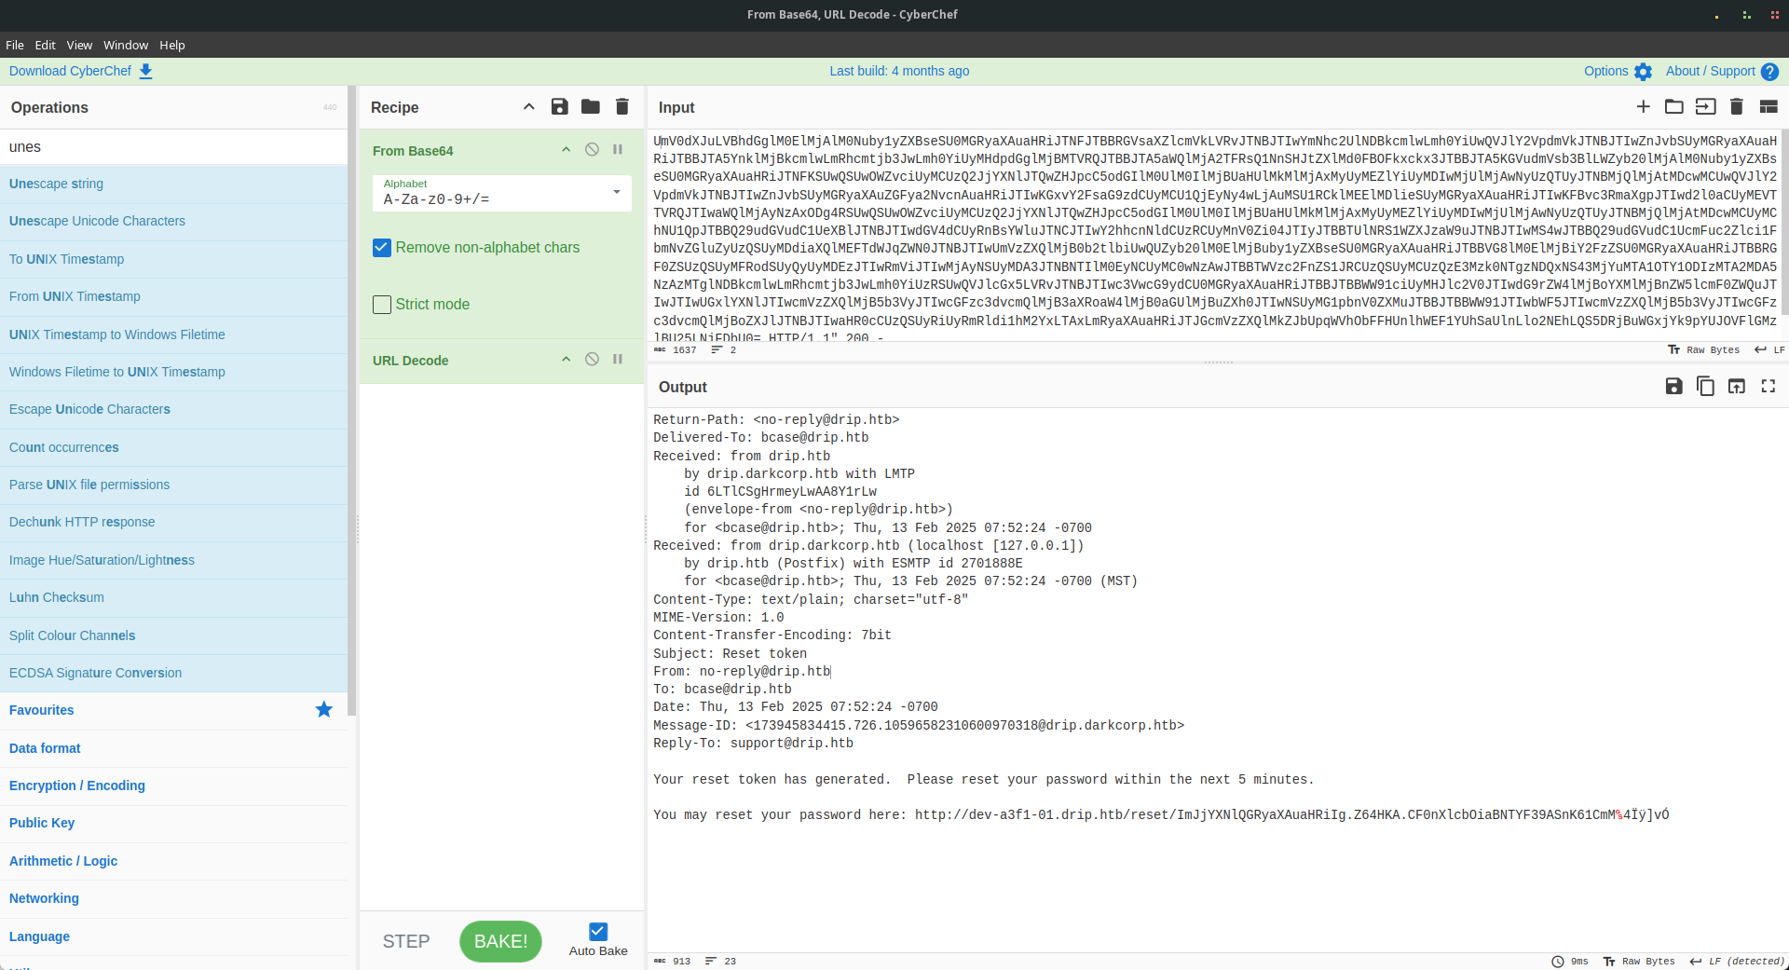The image size is (1789, 970).
Task: Collapse the From Base64 operation
Action: 566,150
